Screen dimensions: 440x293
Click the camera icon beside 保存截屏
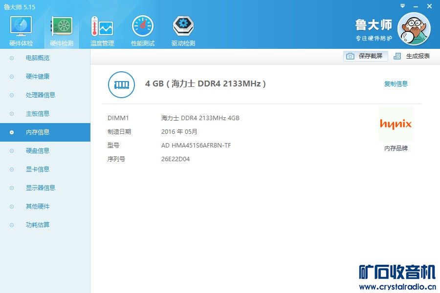tap(350, 56)
